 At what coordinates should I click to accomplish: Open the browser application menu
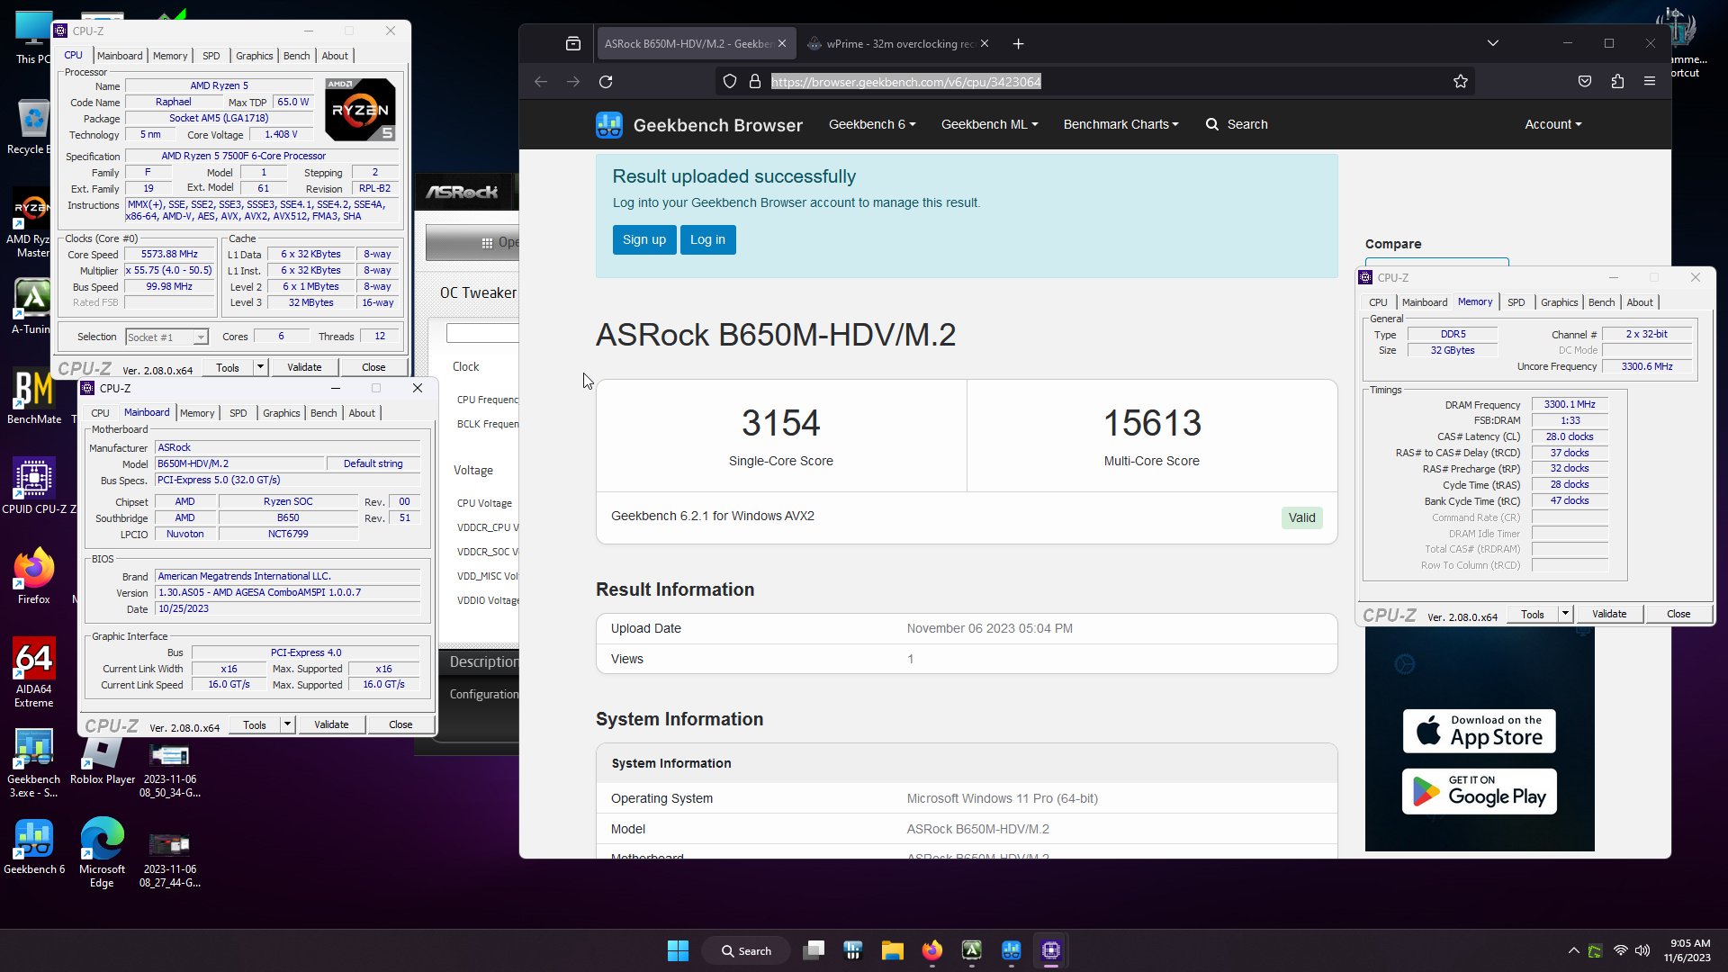point(1650,82)
